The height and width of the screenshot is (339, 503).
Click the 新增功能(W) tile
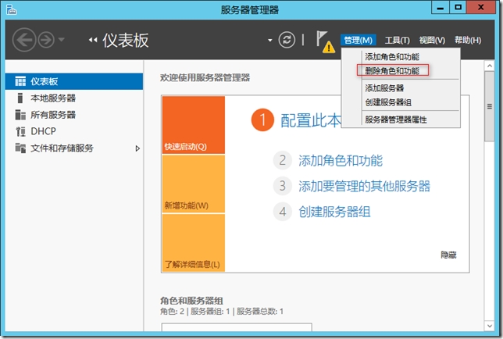pyautogui.click(x=194, y=184)
